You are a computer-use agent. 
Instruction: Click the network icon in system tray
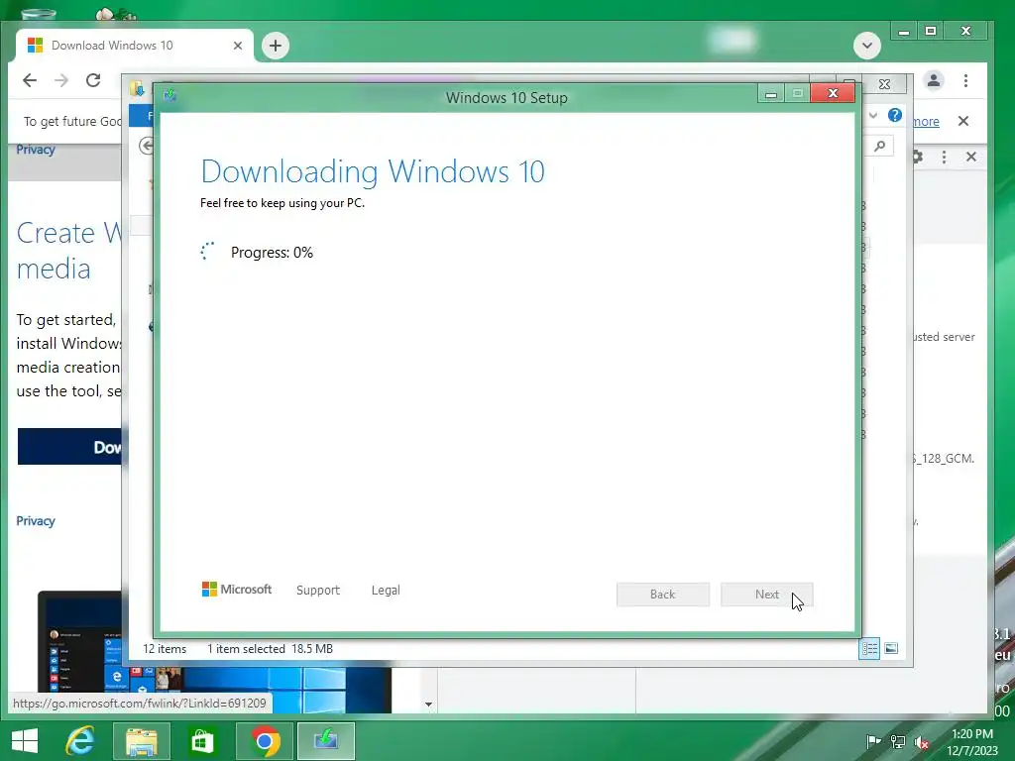[898, 742]
